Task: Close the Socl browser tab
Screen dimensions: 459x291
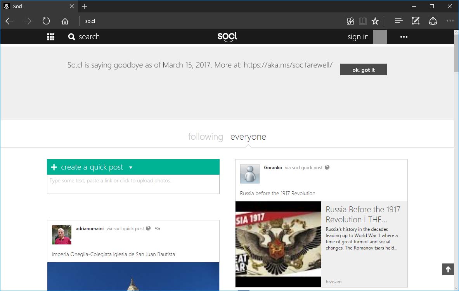Action: (x=72, y=6)
